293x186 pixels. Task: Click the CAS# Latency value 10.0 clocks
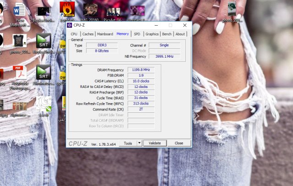point(141,81)
